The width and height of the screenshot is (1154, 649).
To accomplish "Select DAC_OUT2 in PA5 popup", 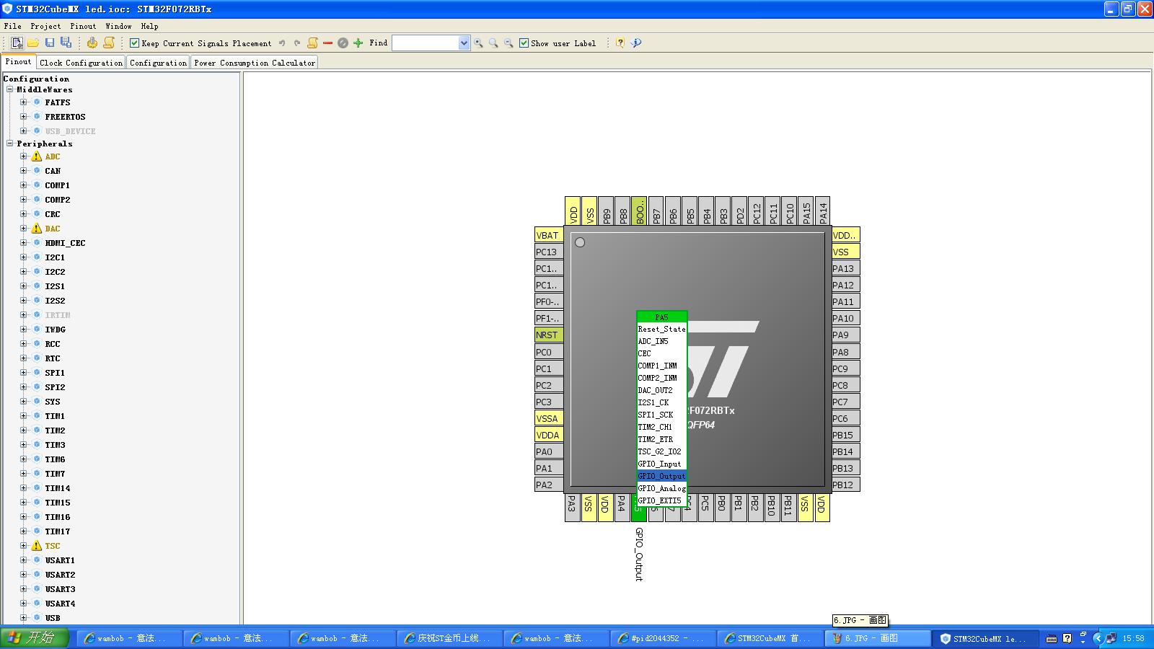I will pyautogui.click(x=661, y=390).
